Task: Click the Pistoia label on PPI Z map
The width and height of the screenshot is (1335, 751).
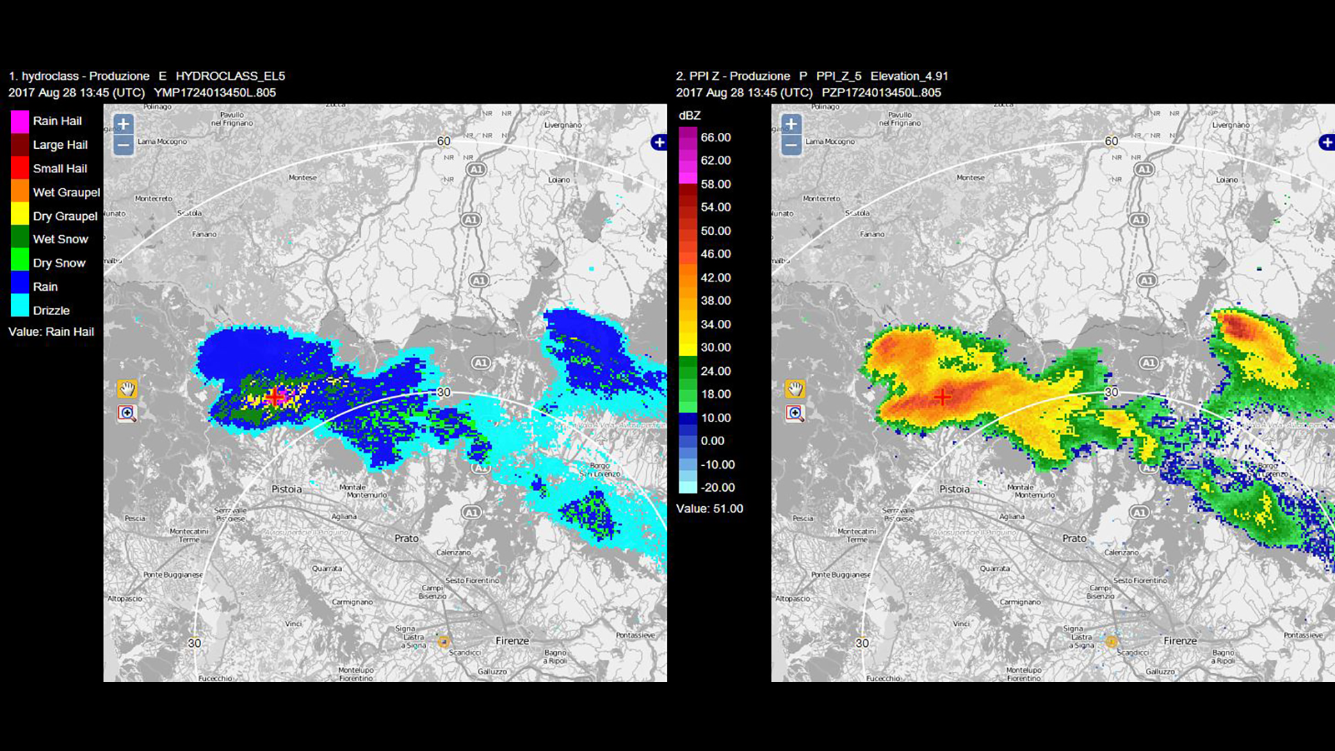Action: click(x=954, y=489)
